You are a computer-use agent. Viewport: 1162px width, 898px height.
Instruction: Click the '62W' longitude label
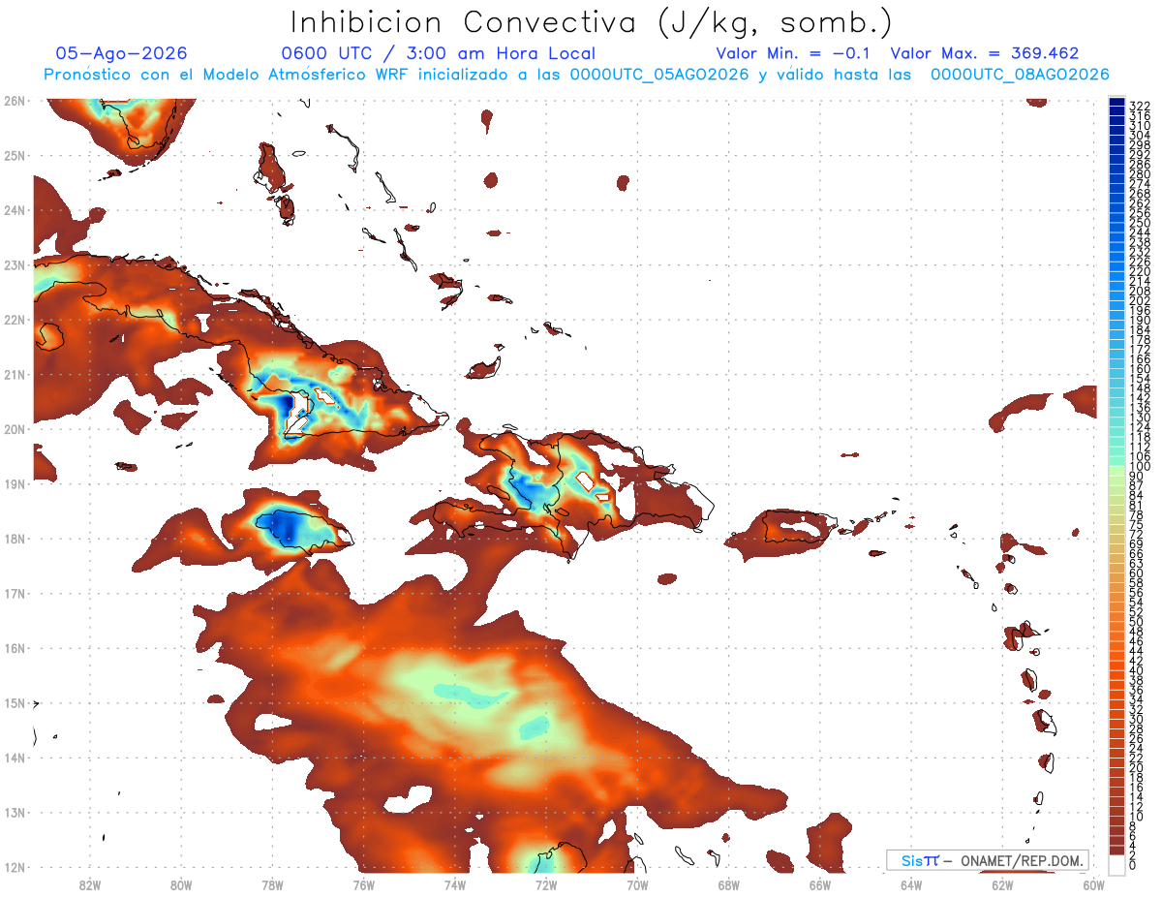tap(1002, 883)
